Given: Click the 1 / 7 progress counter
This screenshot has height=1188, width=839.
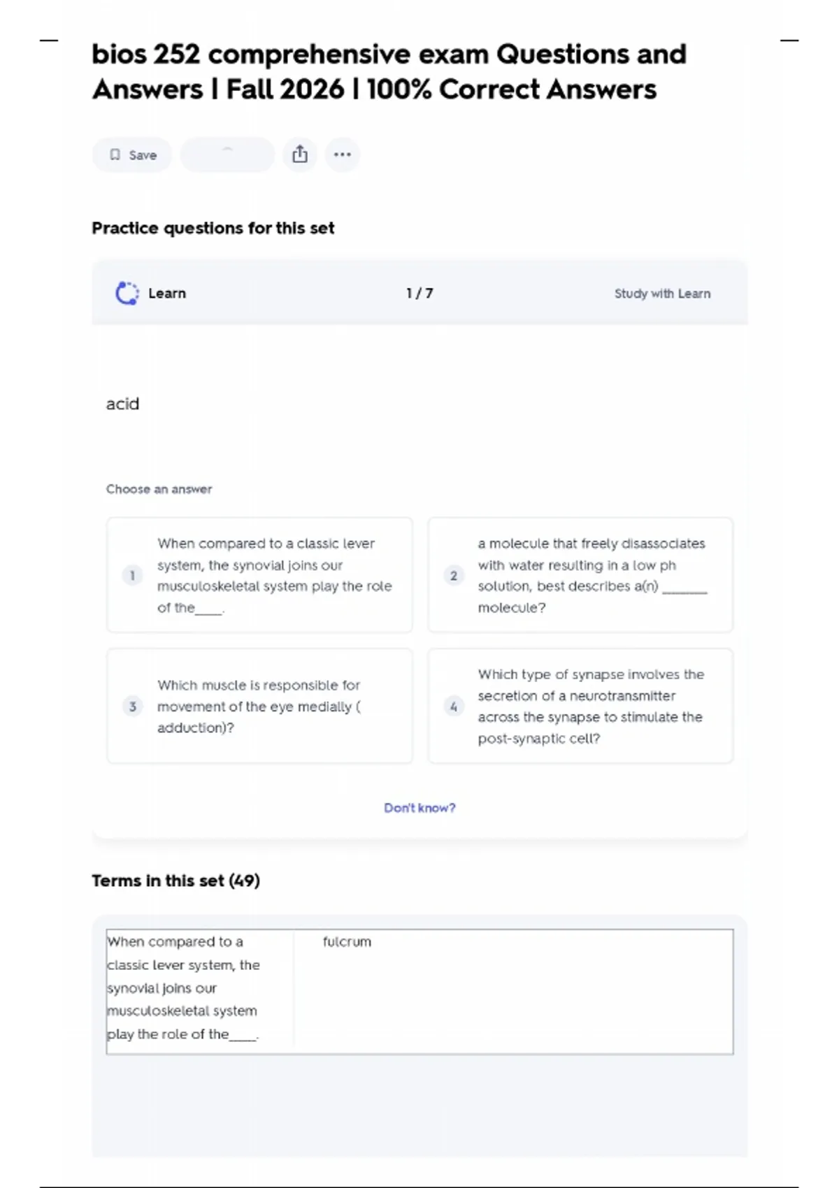Looking at the screenshot, I should [x=419, y=294].
